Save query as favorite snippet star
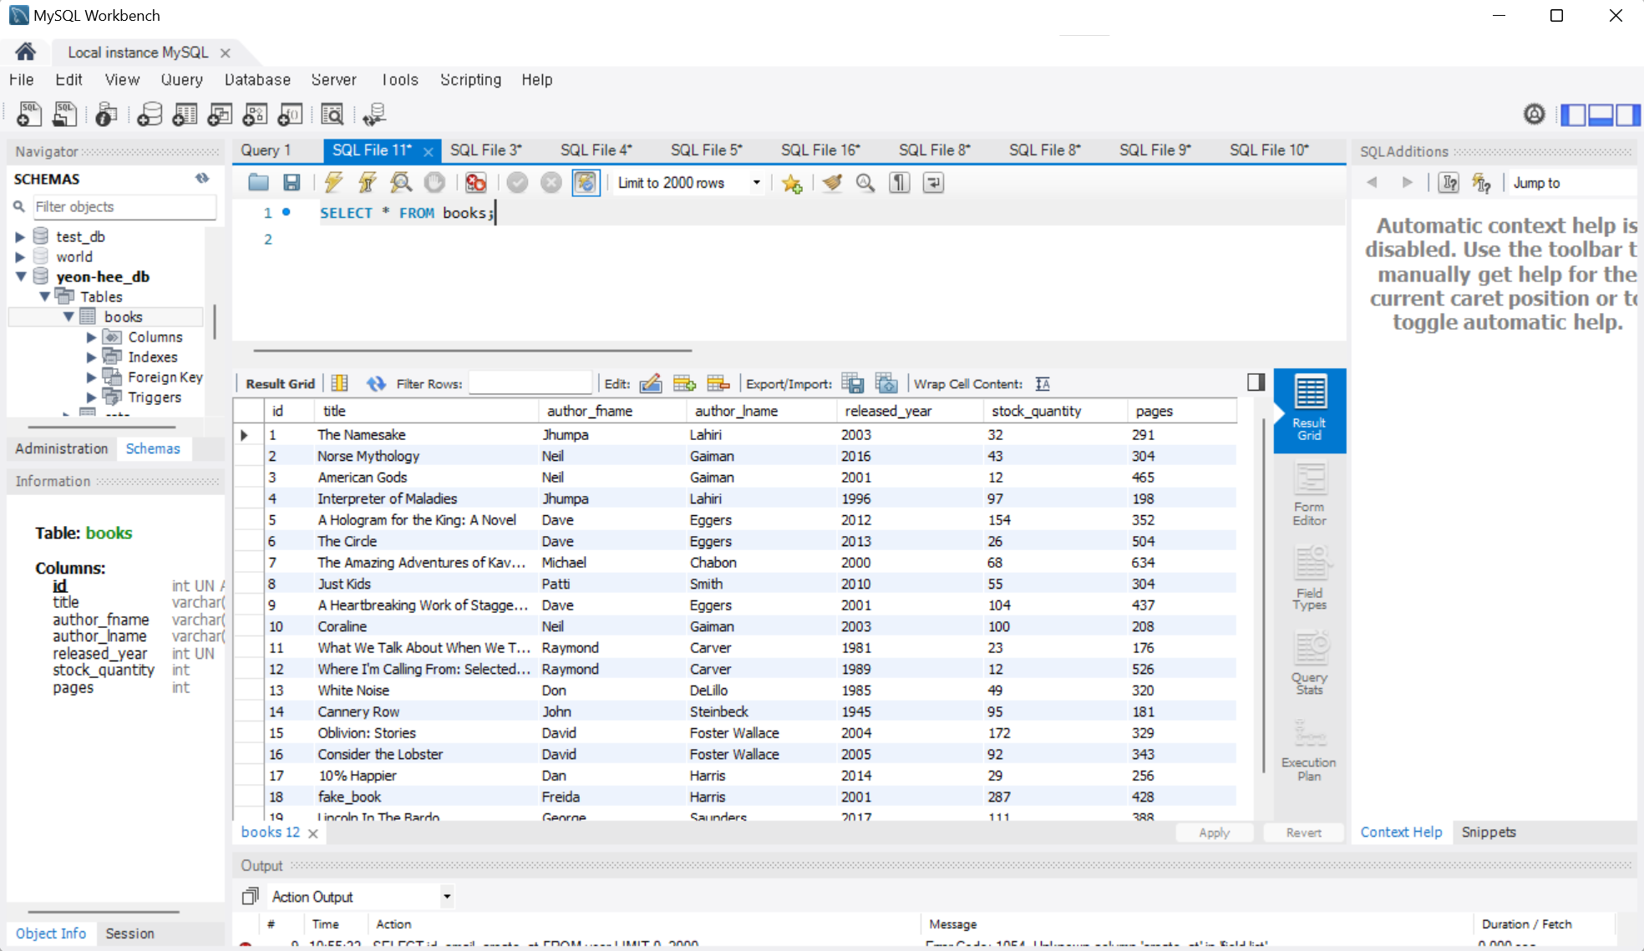1644x951 pixels. [x=791, y=183]
